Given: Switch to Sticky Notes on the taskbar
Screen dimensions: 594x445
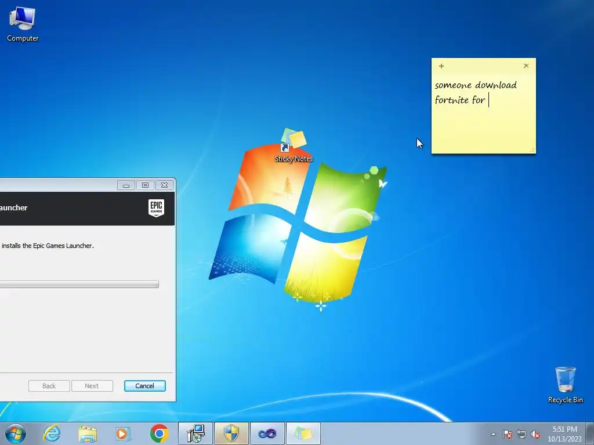Looking at the screenshot, I should pos(303,433).
